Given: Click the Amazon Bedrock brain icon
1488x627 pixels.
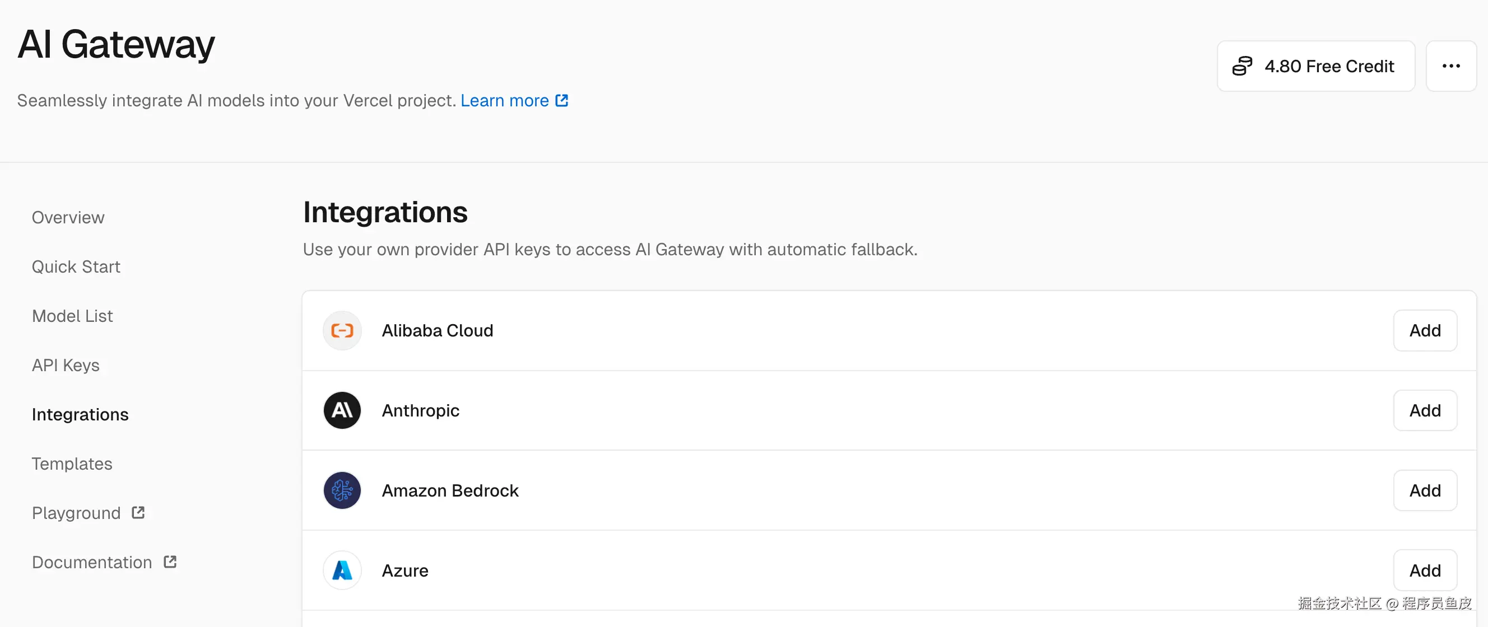Looking at the screenshot, I should pos(342,490).
